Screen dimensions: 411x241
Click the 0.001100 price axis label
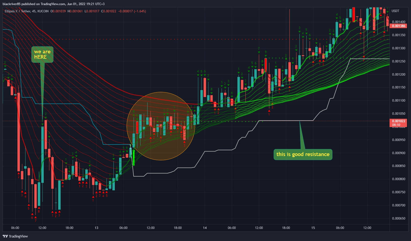click(x=399, y=101)
